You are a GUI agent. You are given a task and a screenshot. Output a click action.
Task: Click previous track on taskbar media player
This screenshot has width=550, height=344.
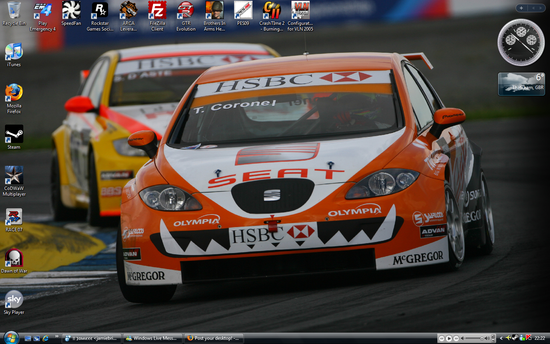click(442, 338)
